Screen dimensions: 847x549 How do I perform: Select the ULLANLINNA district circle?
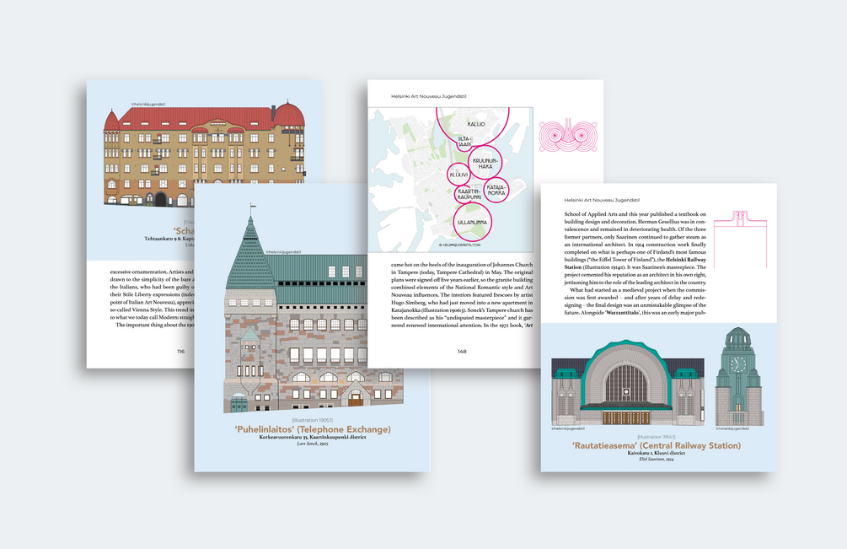(472, 222)
